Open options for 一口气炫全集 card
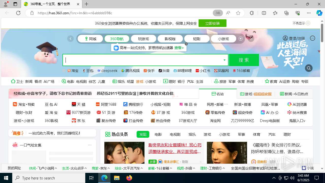This screenshot has height=183, width=325. click(90, 145)
